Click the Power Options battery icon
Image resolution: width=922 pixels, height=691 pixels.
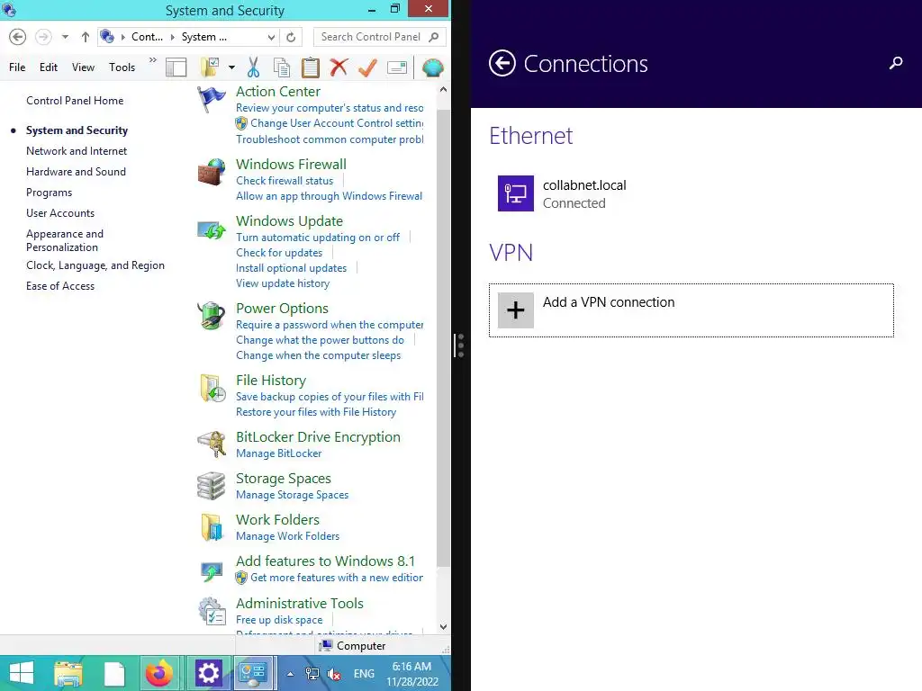click(x=211, y=315)
